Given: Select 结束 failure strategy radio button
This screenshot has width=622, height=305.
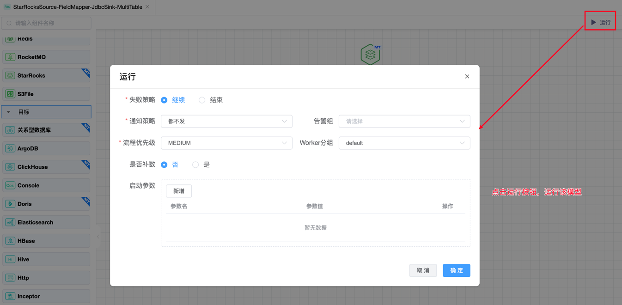Looking at the screenshot, I should (x=202, y=100).
